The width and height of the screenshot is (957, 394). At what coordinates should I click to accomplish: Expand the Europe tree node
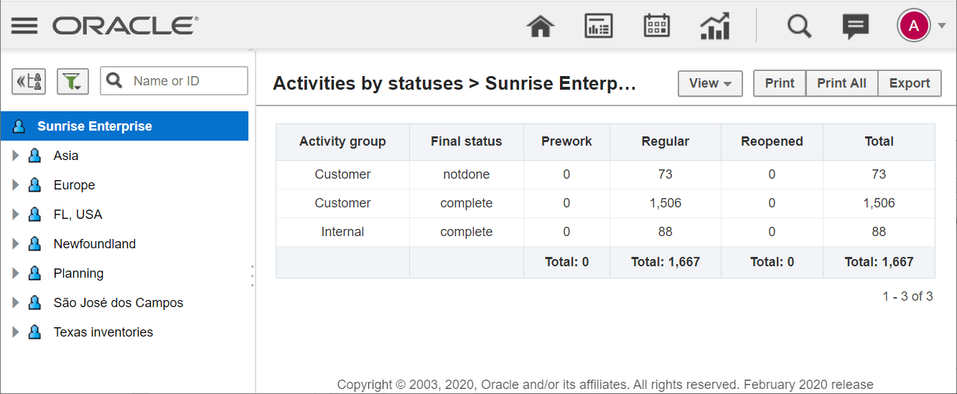[16, 185]
